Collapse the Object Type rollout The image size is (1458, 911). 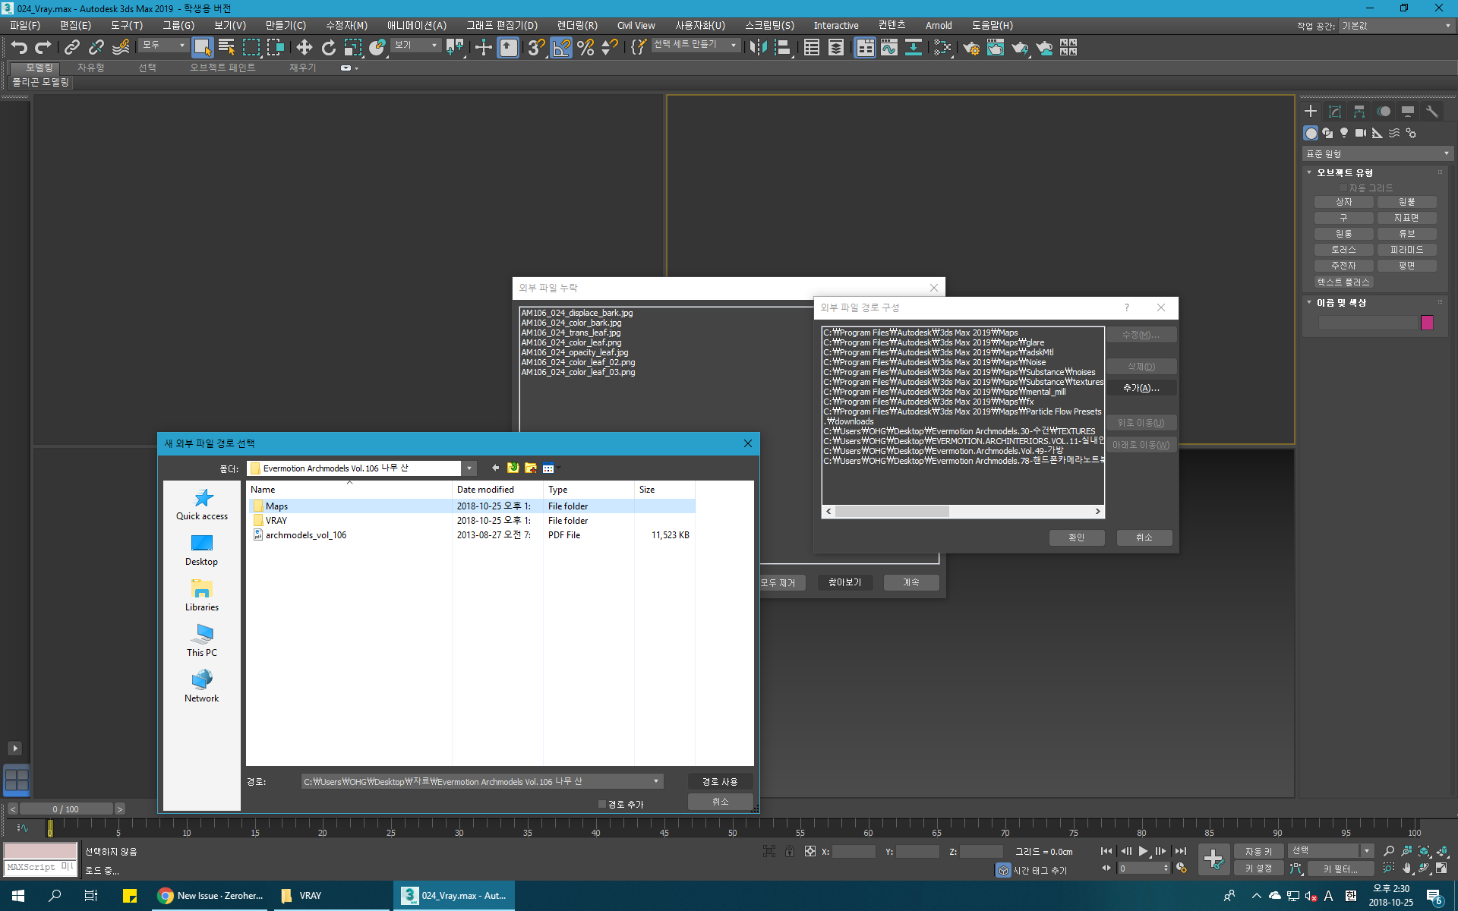tap(1309, 173)
